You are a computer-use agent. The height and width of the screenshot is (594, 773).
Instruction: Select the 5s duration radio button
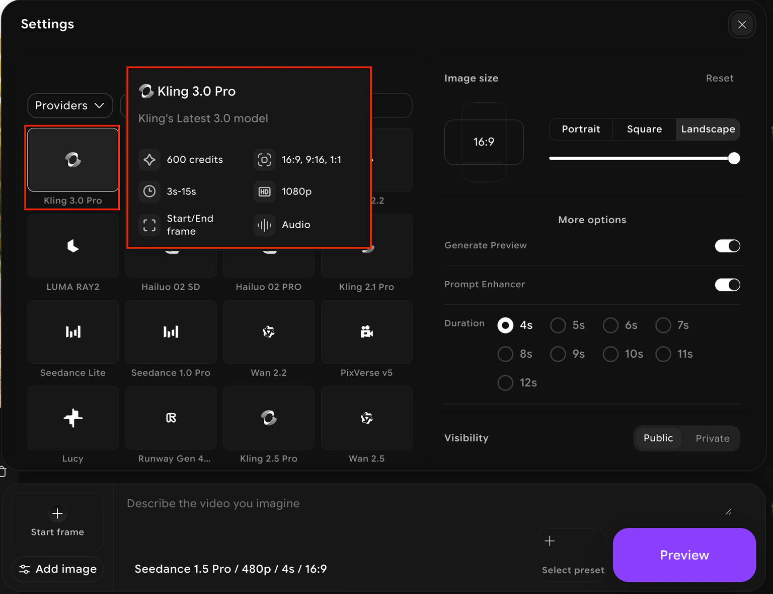click(x=558, y=325)
